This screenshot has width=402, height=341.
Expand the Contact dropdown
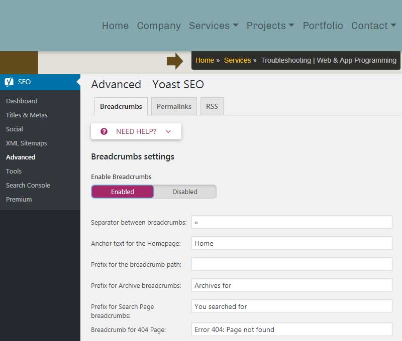[374, 26]
